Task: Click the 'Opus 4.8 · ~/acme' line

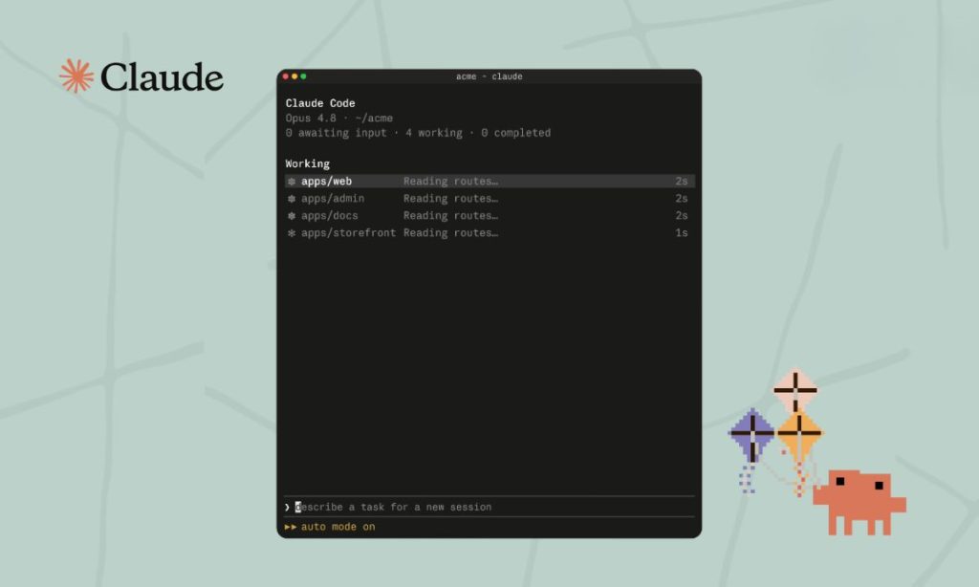Action: (x=339, y=118)
